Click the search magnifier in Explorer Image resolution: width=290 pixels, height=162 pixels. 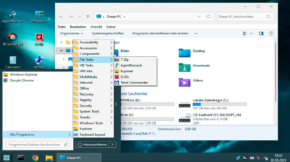[x=269, y=17]
